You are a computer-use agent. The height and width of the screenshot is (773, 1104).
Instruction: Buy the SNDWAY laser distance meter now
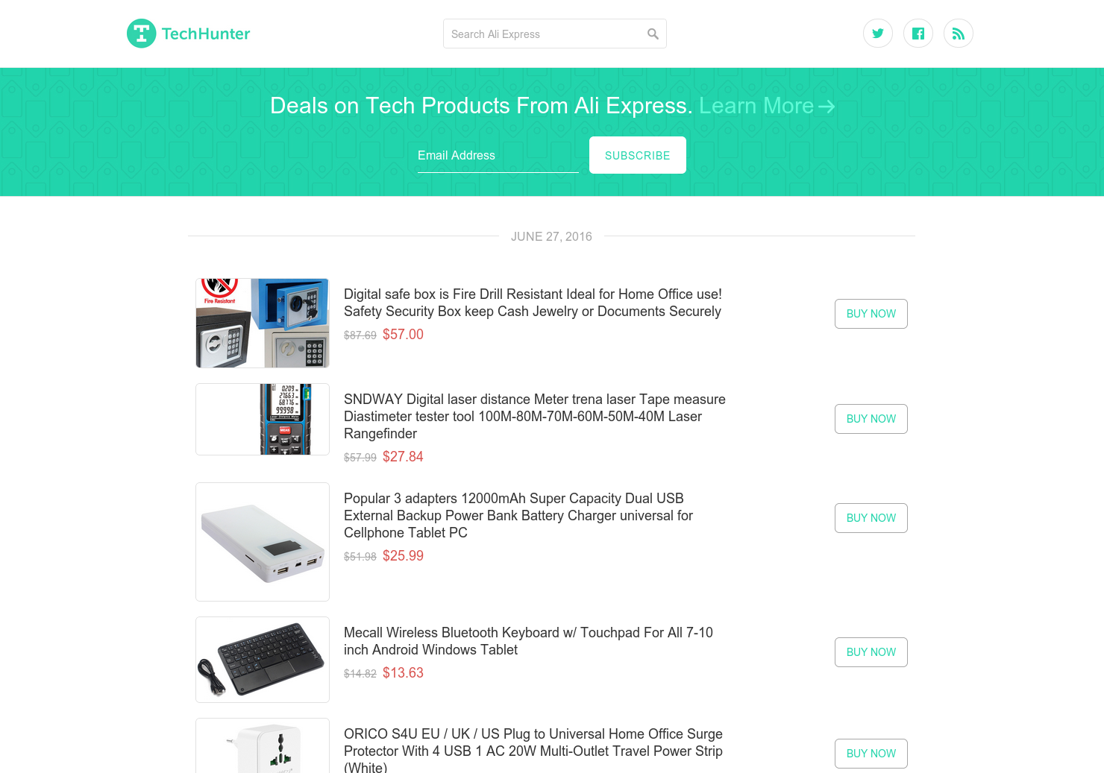871,419
